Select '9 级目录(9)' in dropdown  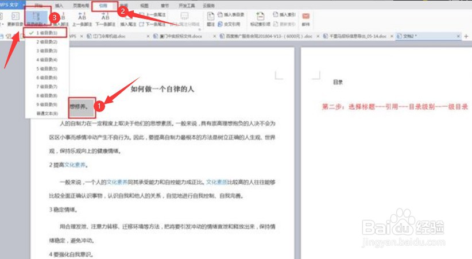tap(47, 105)
